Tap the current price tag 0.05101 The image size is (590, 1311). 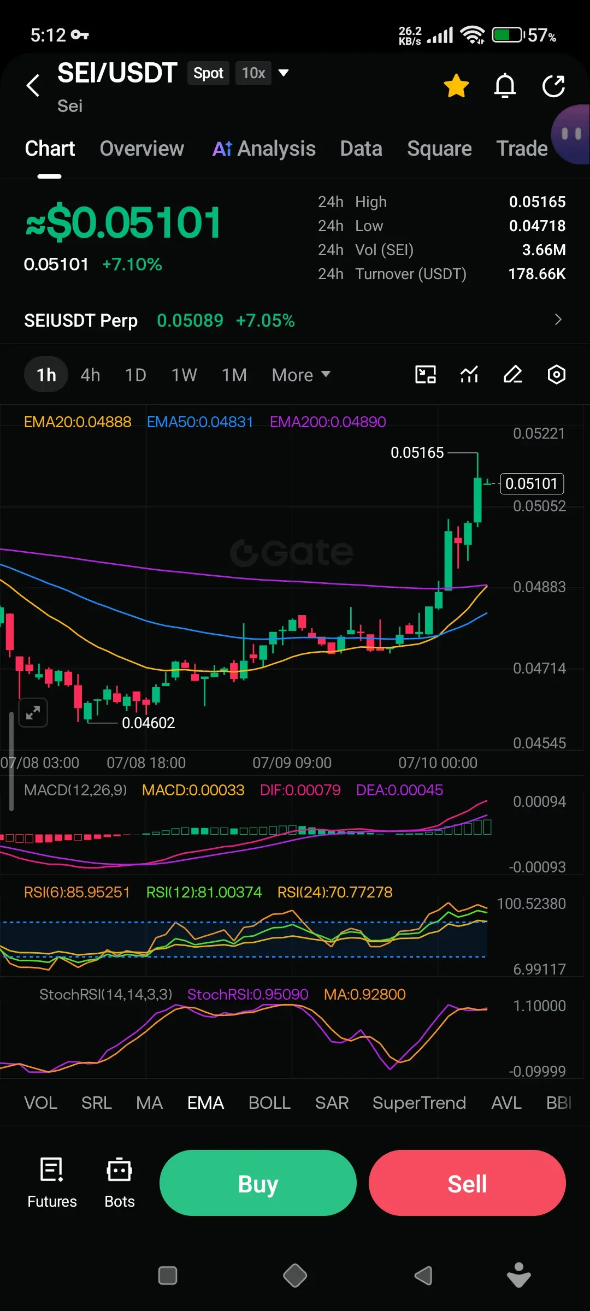532,483
